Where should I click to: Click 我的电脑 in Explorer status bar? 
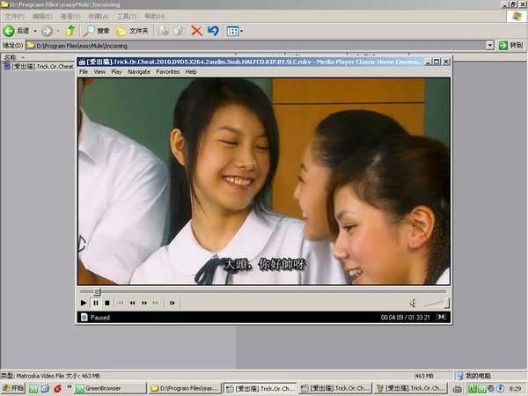[474, 376]
